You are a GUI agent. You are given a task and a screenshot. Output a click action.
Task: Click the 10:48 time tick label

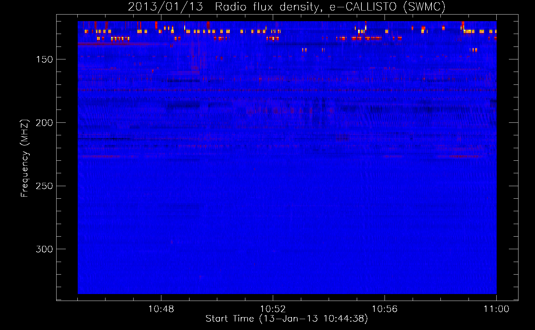(x=161, y=309)
